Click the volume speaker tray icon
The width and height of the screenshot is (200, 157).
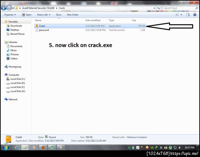[180, 148]
